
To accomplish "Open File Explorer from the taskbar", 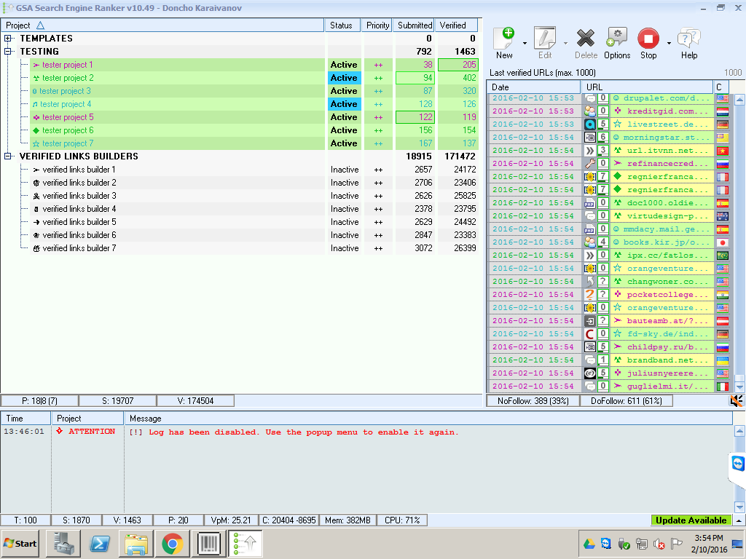I will [136, 543].
